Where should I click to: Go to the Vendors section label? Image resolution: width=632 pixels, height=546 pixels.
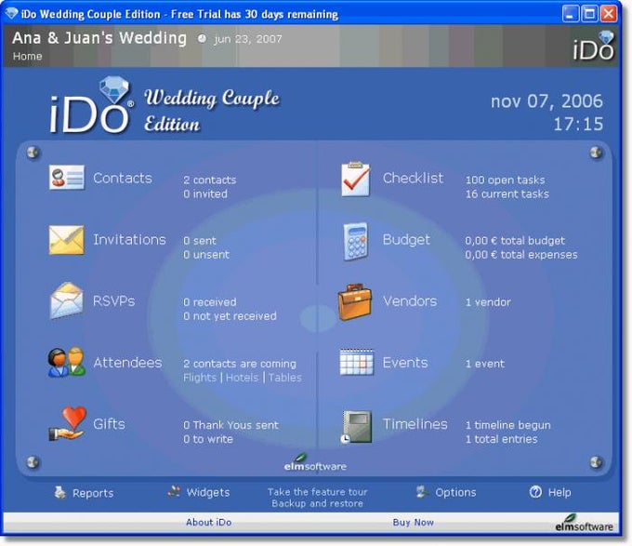pyautogui.click(x=410, y=300)
